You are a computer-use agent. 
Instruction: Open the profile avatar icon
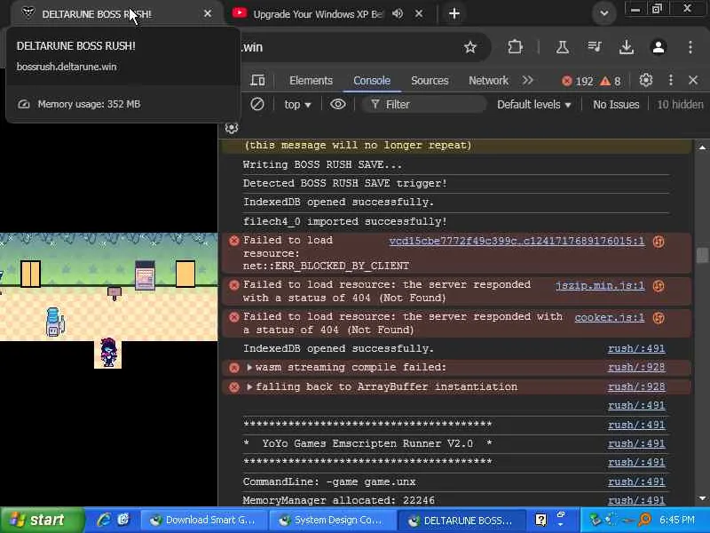pyautogui.click(x=659, y=47)
